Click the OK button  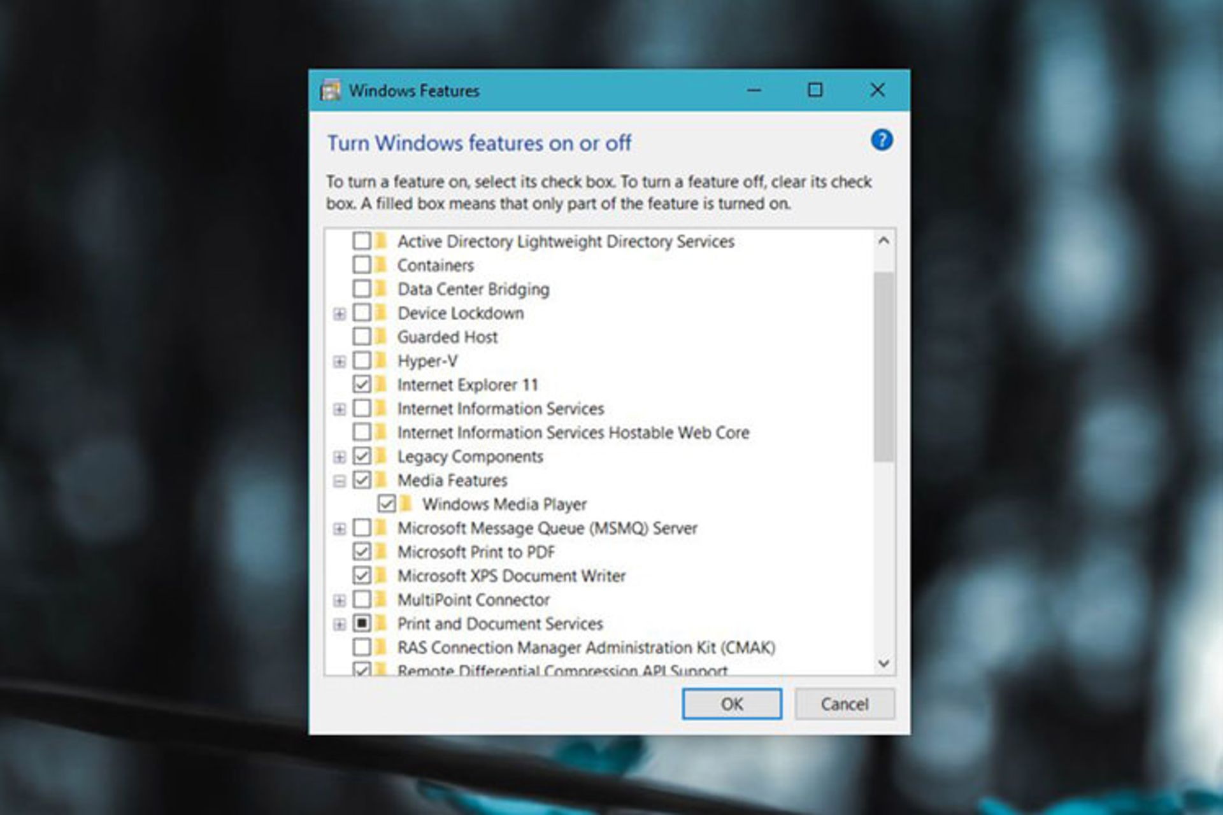[731, 704]
